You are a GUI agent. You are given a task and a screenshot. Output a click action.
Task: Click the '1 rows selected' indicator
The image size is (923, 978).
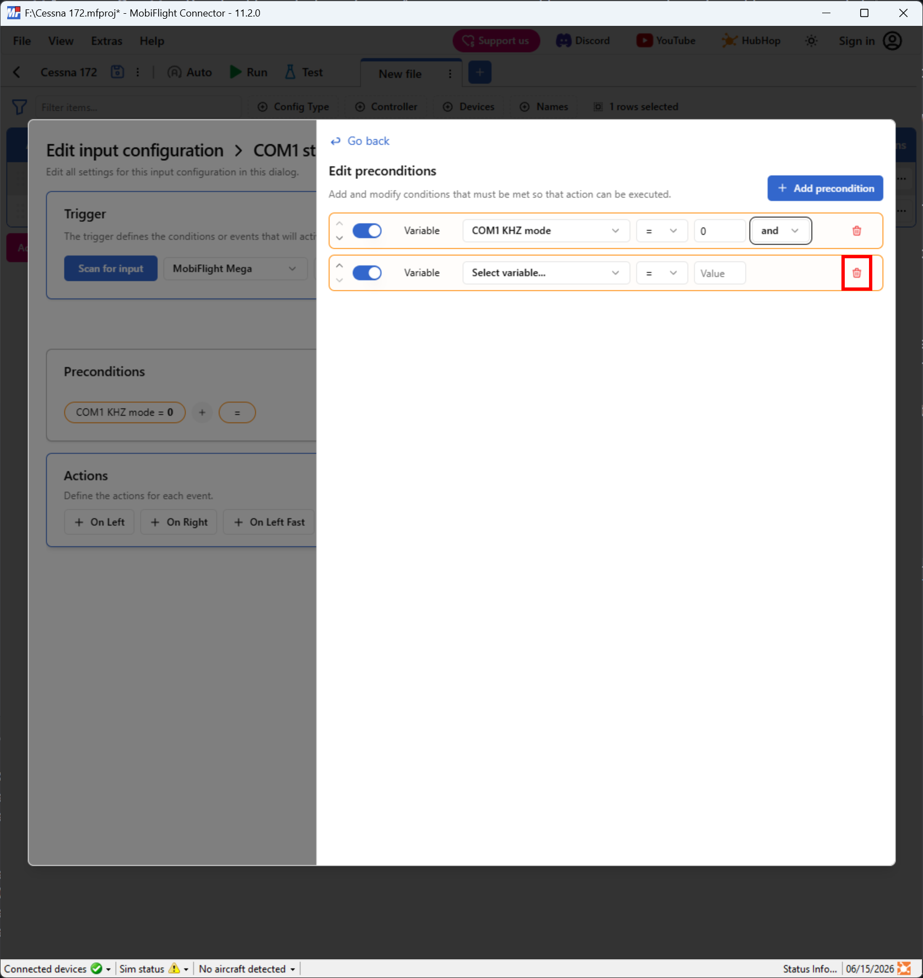click(x=635, y=107)
